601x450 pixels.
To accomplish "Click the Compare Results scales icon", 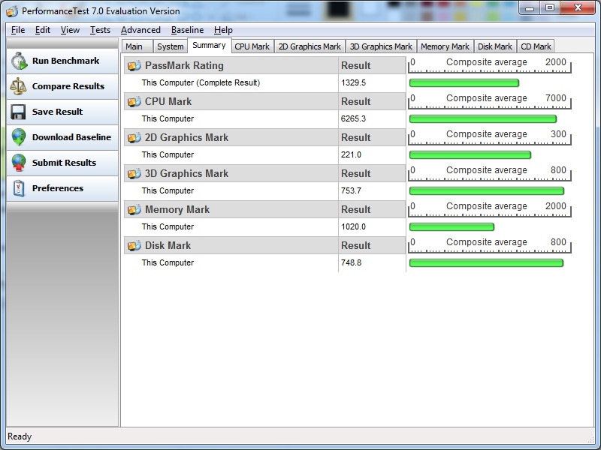I will (19, 87).
